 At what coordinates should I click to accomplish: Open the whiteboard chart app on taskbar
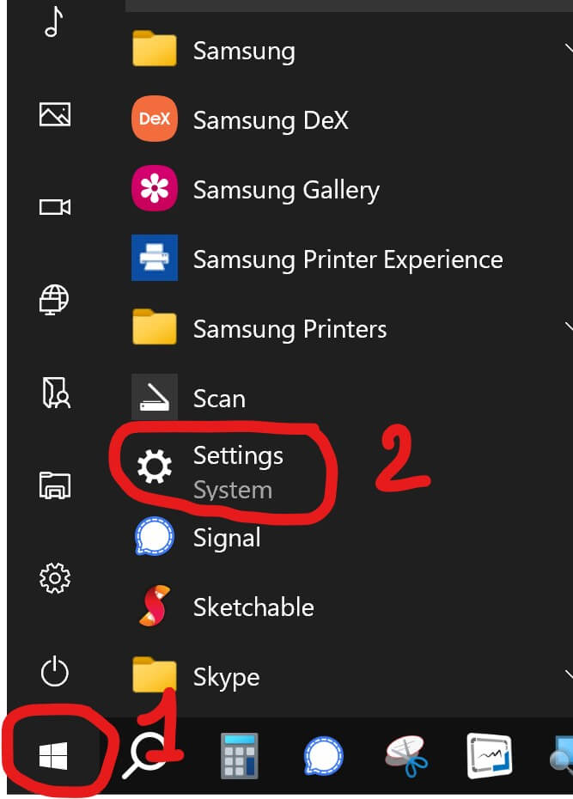tap(489, 756)
